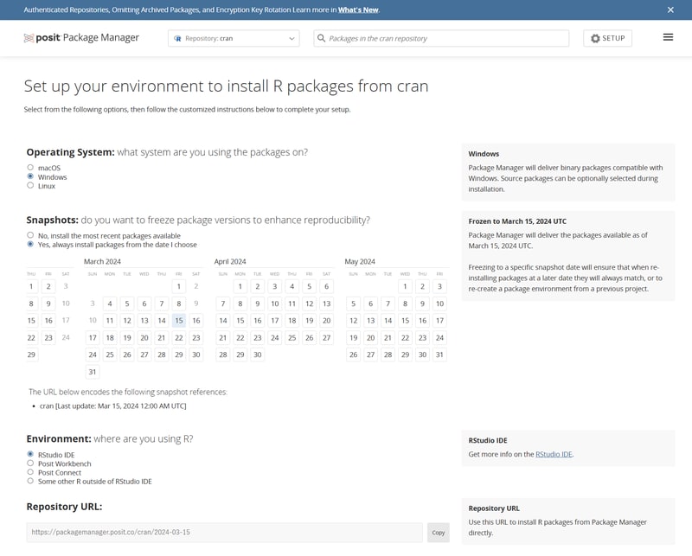This screenshot has width=692, height=556.
Task: Click the R logo icon in the repository selector
Action: (x=177, y=38)
